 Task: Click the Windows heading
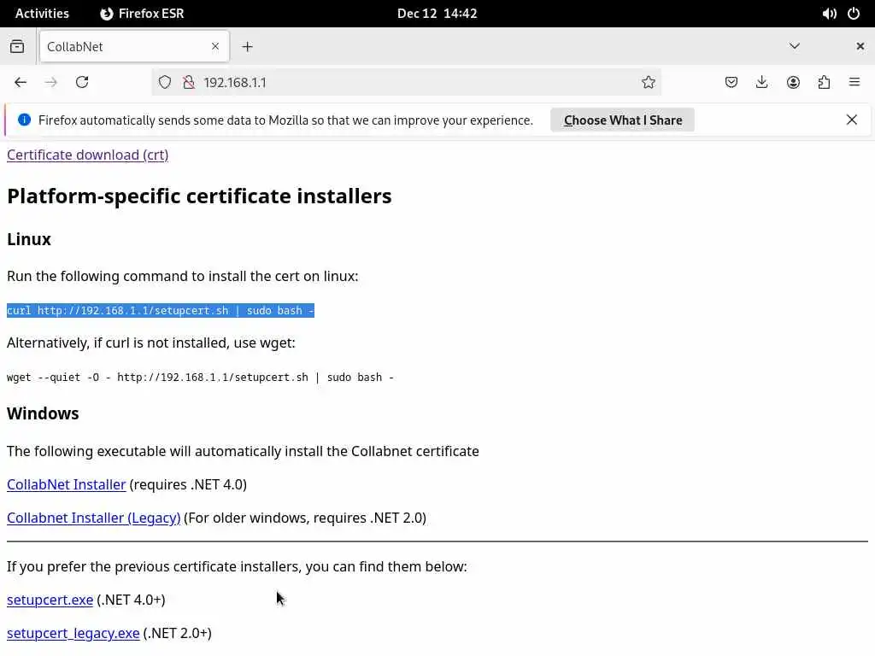43,413
